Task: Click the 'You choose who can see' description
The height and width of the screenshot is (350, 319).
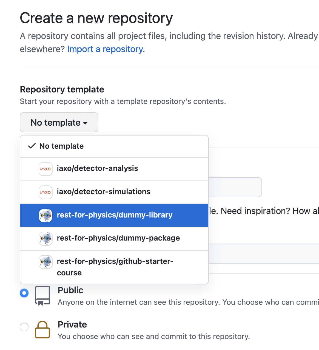Action: [x=154, y=337]
